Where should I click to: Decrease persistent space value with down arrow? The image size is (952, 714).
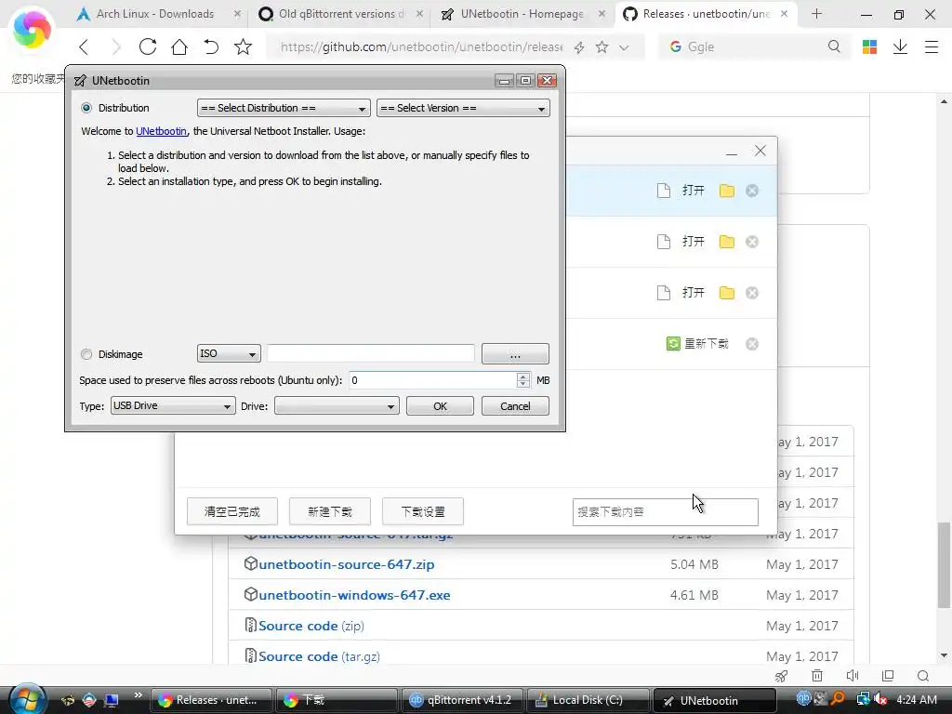click(x=522, y=384)
